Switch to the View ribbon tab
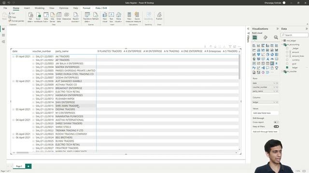The height and width of the screenshot is (173, 309). tap(52, 8)
